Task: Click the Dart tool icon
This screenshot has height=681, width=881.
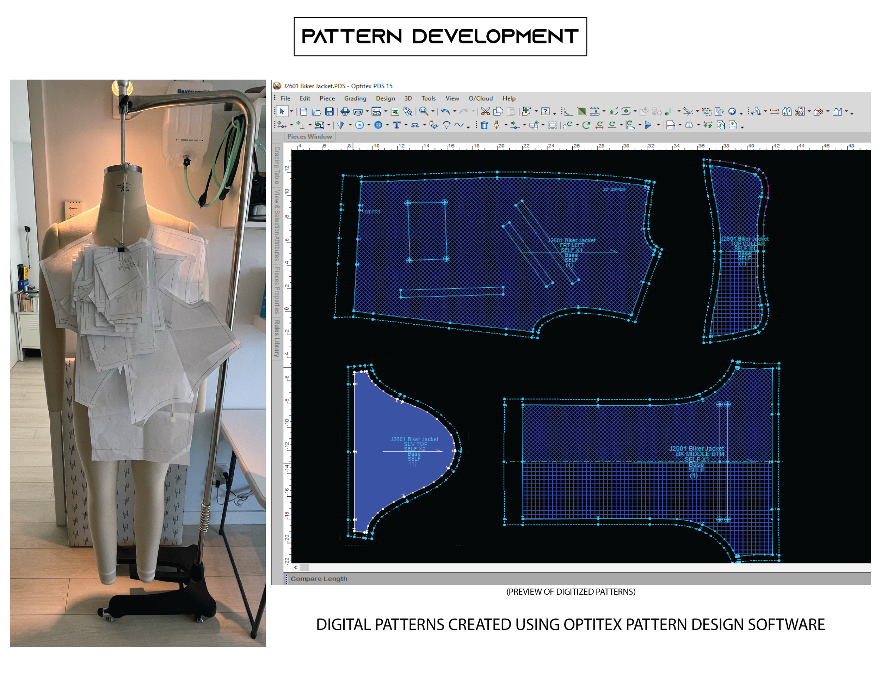Action: tap(340, 125)
